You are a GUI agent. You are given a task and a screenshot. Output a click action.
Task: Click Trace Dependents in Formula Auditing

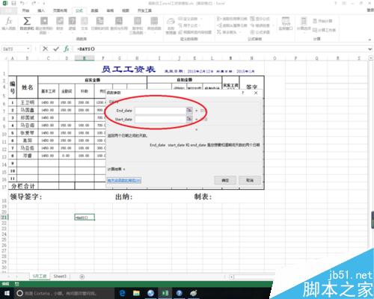[x=232, y=25]
